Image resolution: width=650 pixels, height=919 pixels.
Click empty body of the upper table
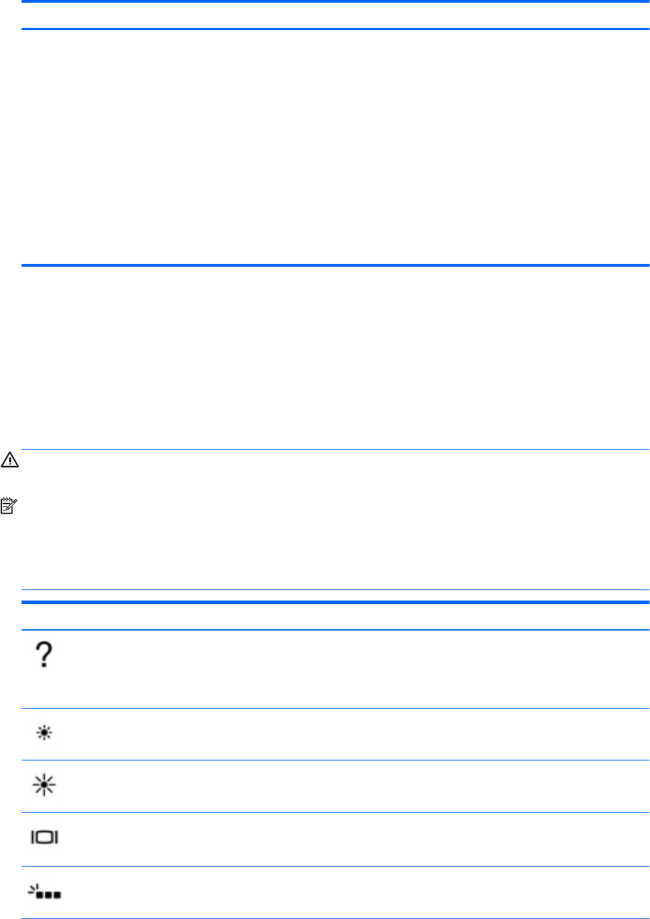click(335, 147)
